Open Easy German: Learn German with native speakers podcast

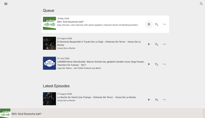point(98,25)
